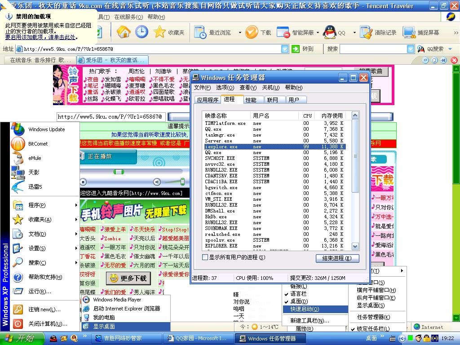Select 任务管理器(K) in context menu

coord(373,317)
